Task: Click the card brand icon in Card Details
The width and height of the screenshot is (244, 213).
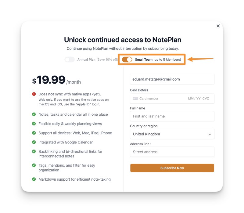Action: [x=135, y=98]
